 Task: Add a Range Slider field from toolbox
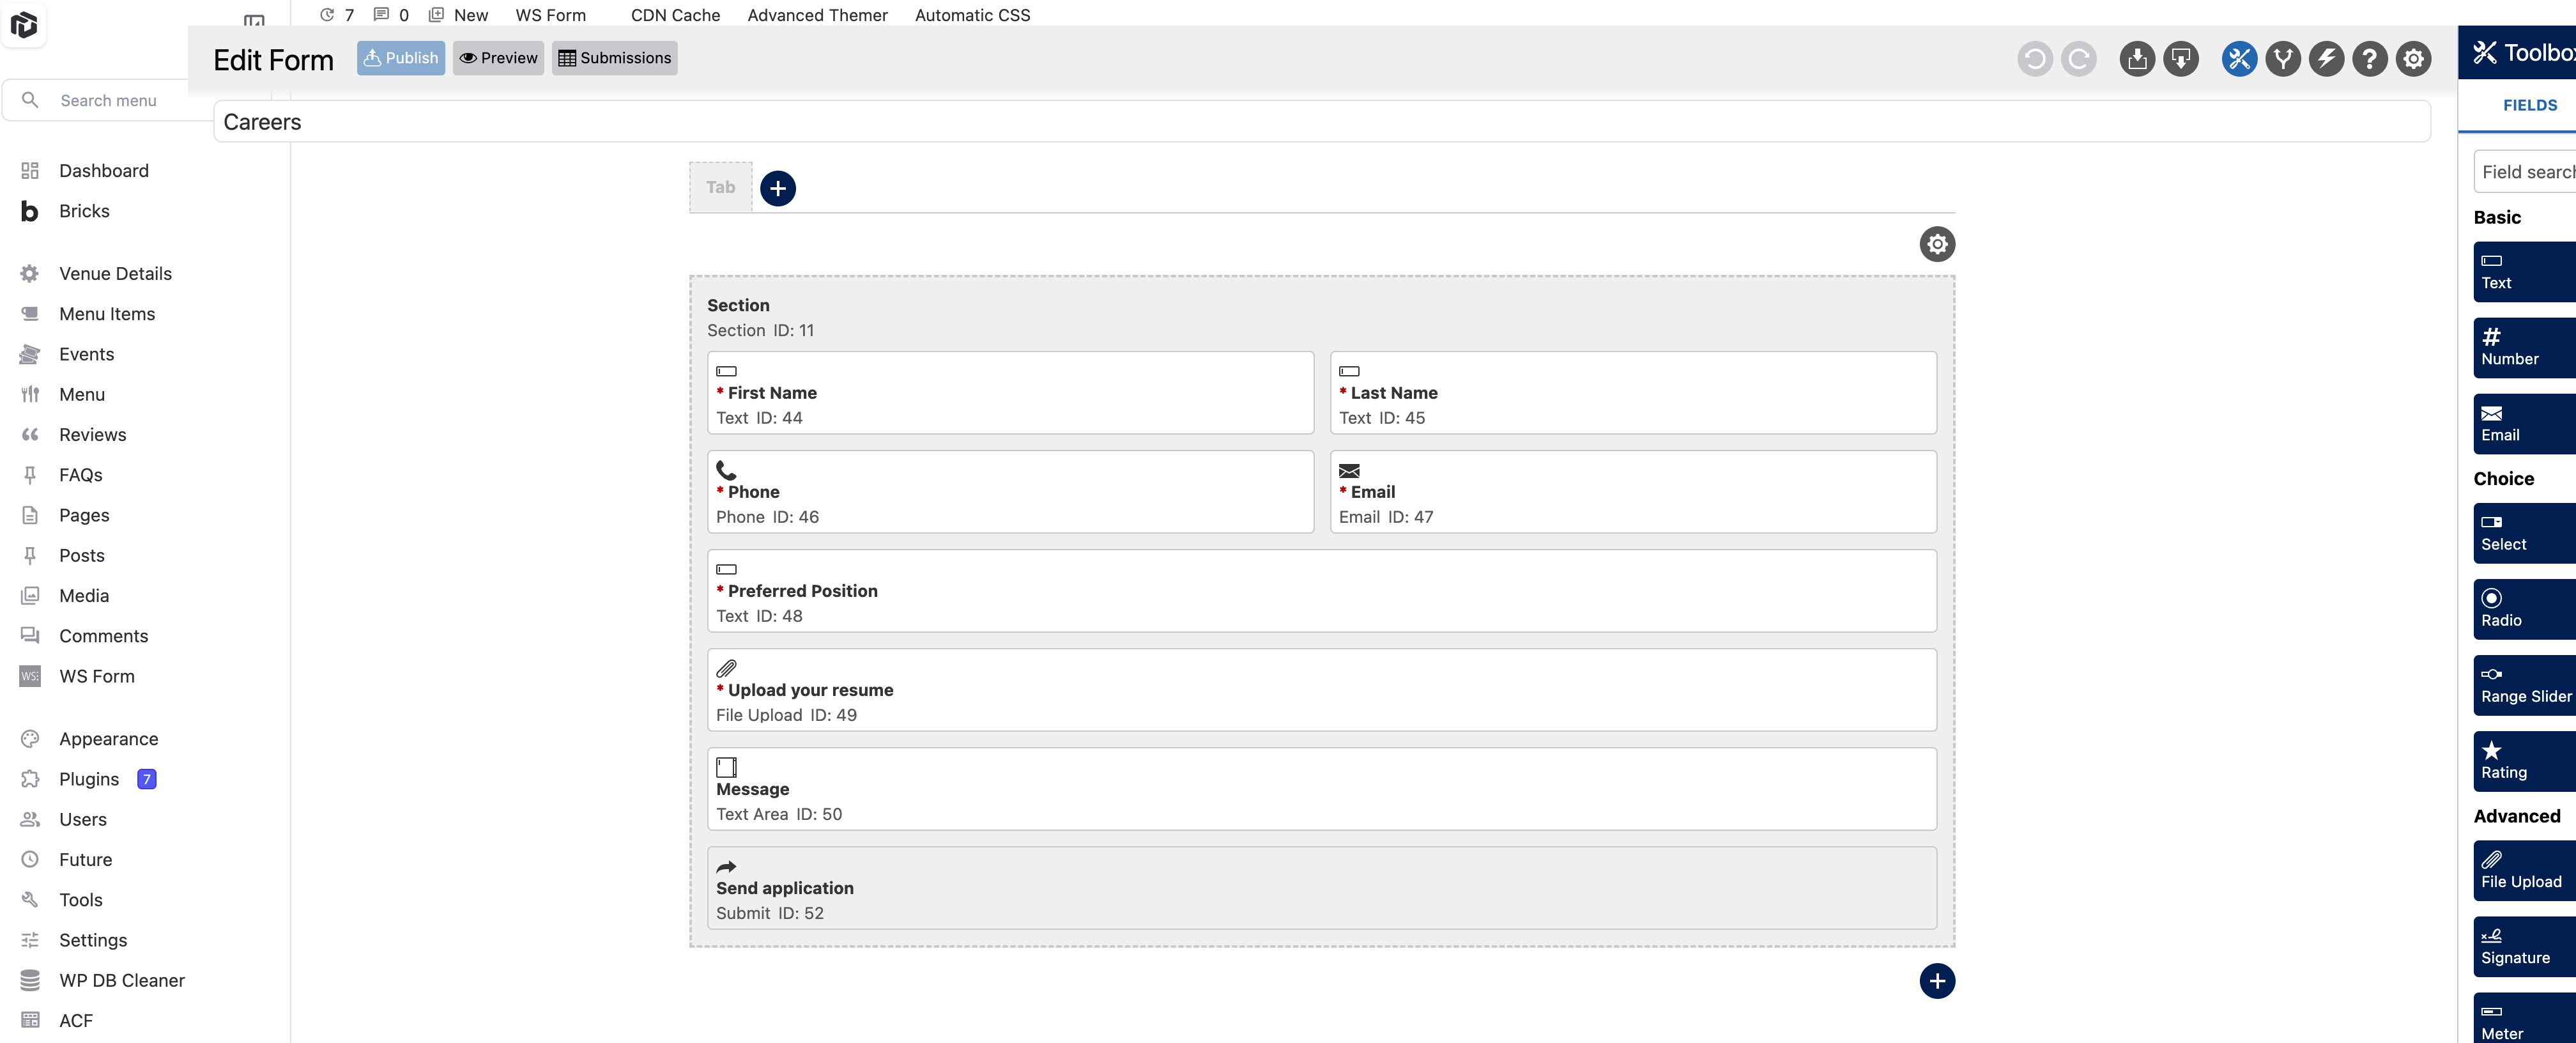pos(2525,685)
